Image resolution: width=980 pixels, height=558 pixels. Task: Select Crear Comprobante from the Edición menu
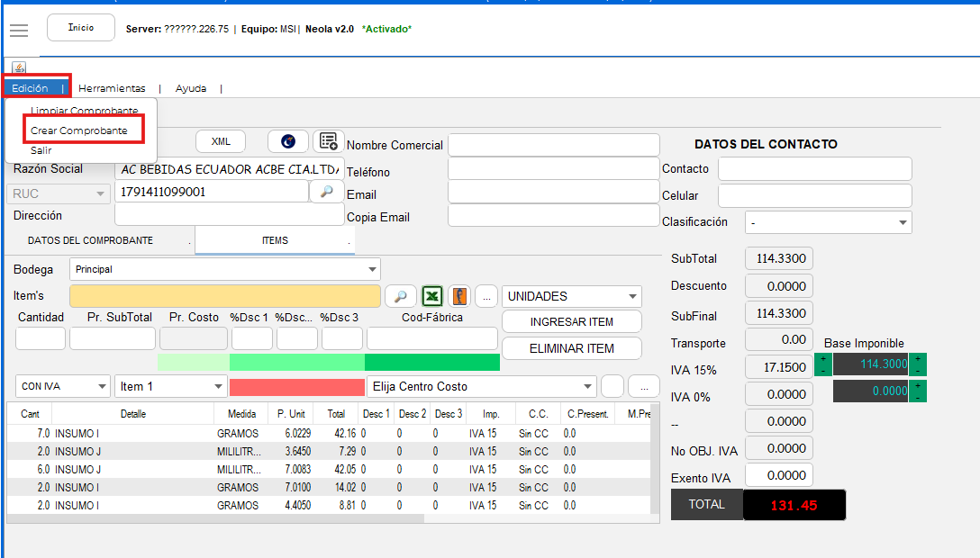(78, 130)
